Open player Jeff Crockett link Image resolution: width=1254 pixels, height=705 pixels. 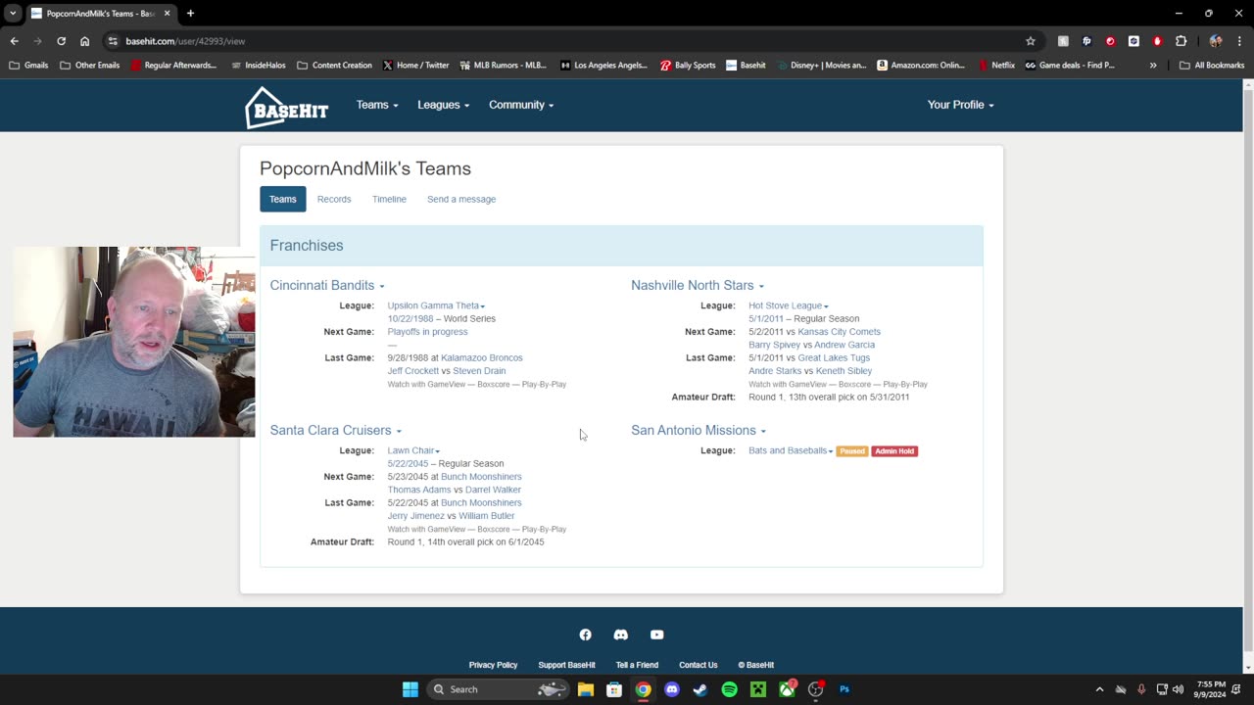[412, 371]
